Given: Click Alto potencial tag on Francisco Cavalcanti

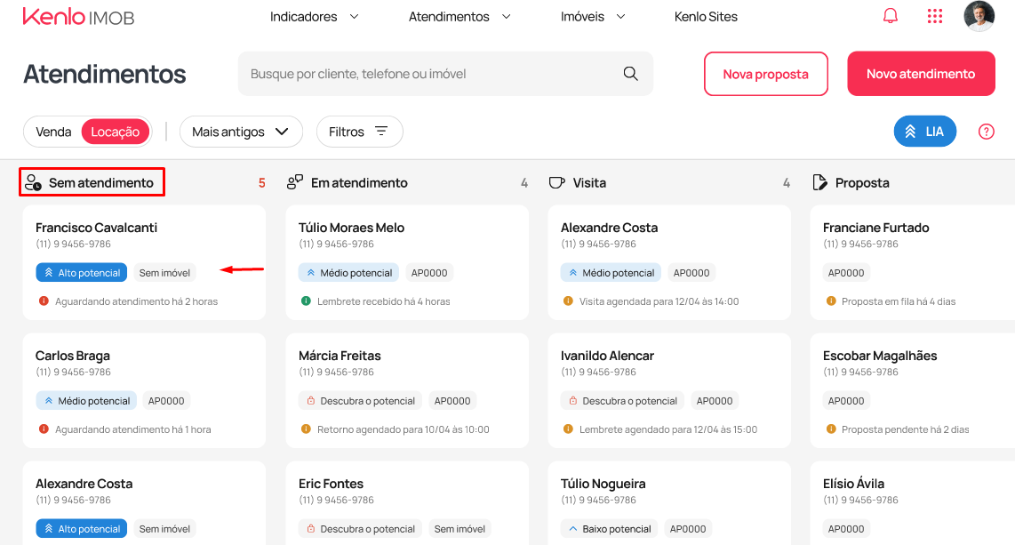Looking at the screenshot, I should click(82, 272).
